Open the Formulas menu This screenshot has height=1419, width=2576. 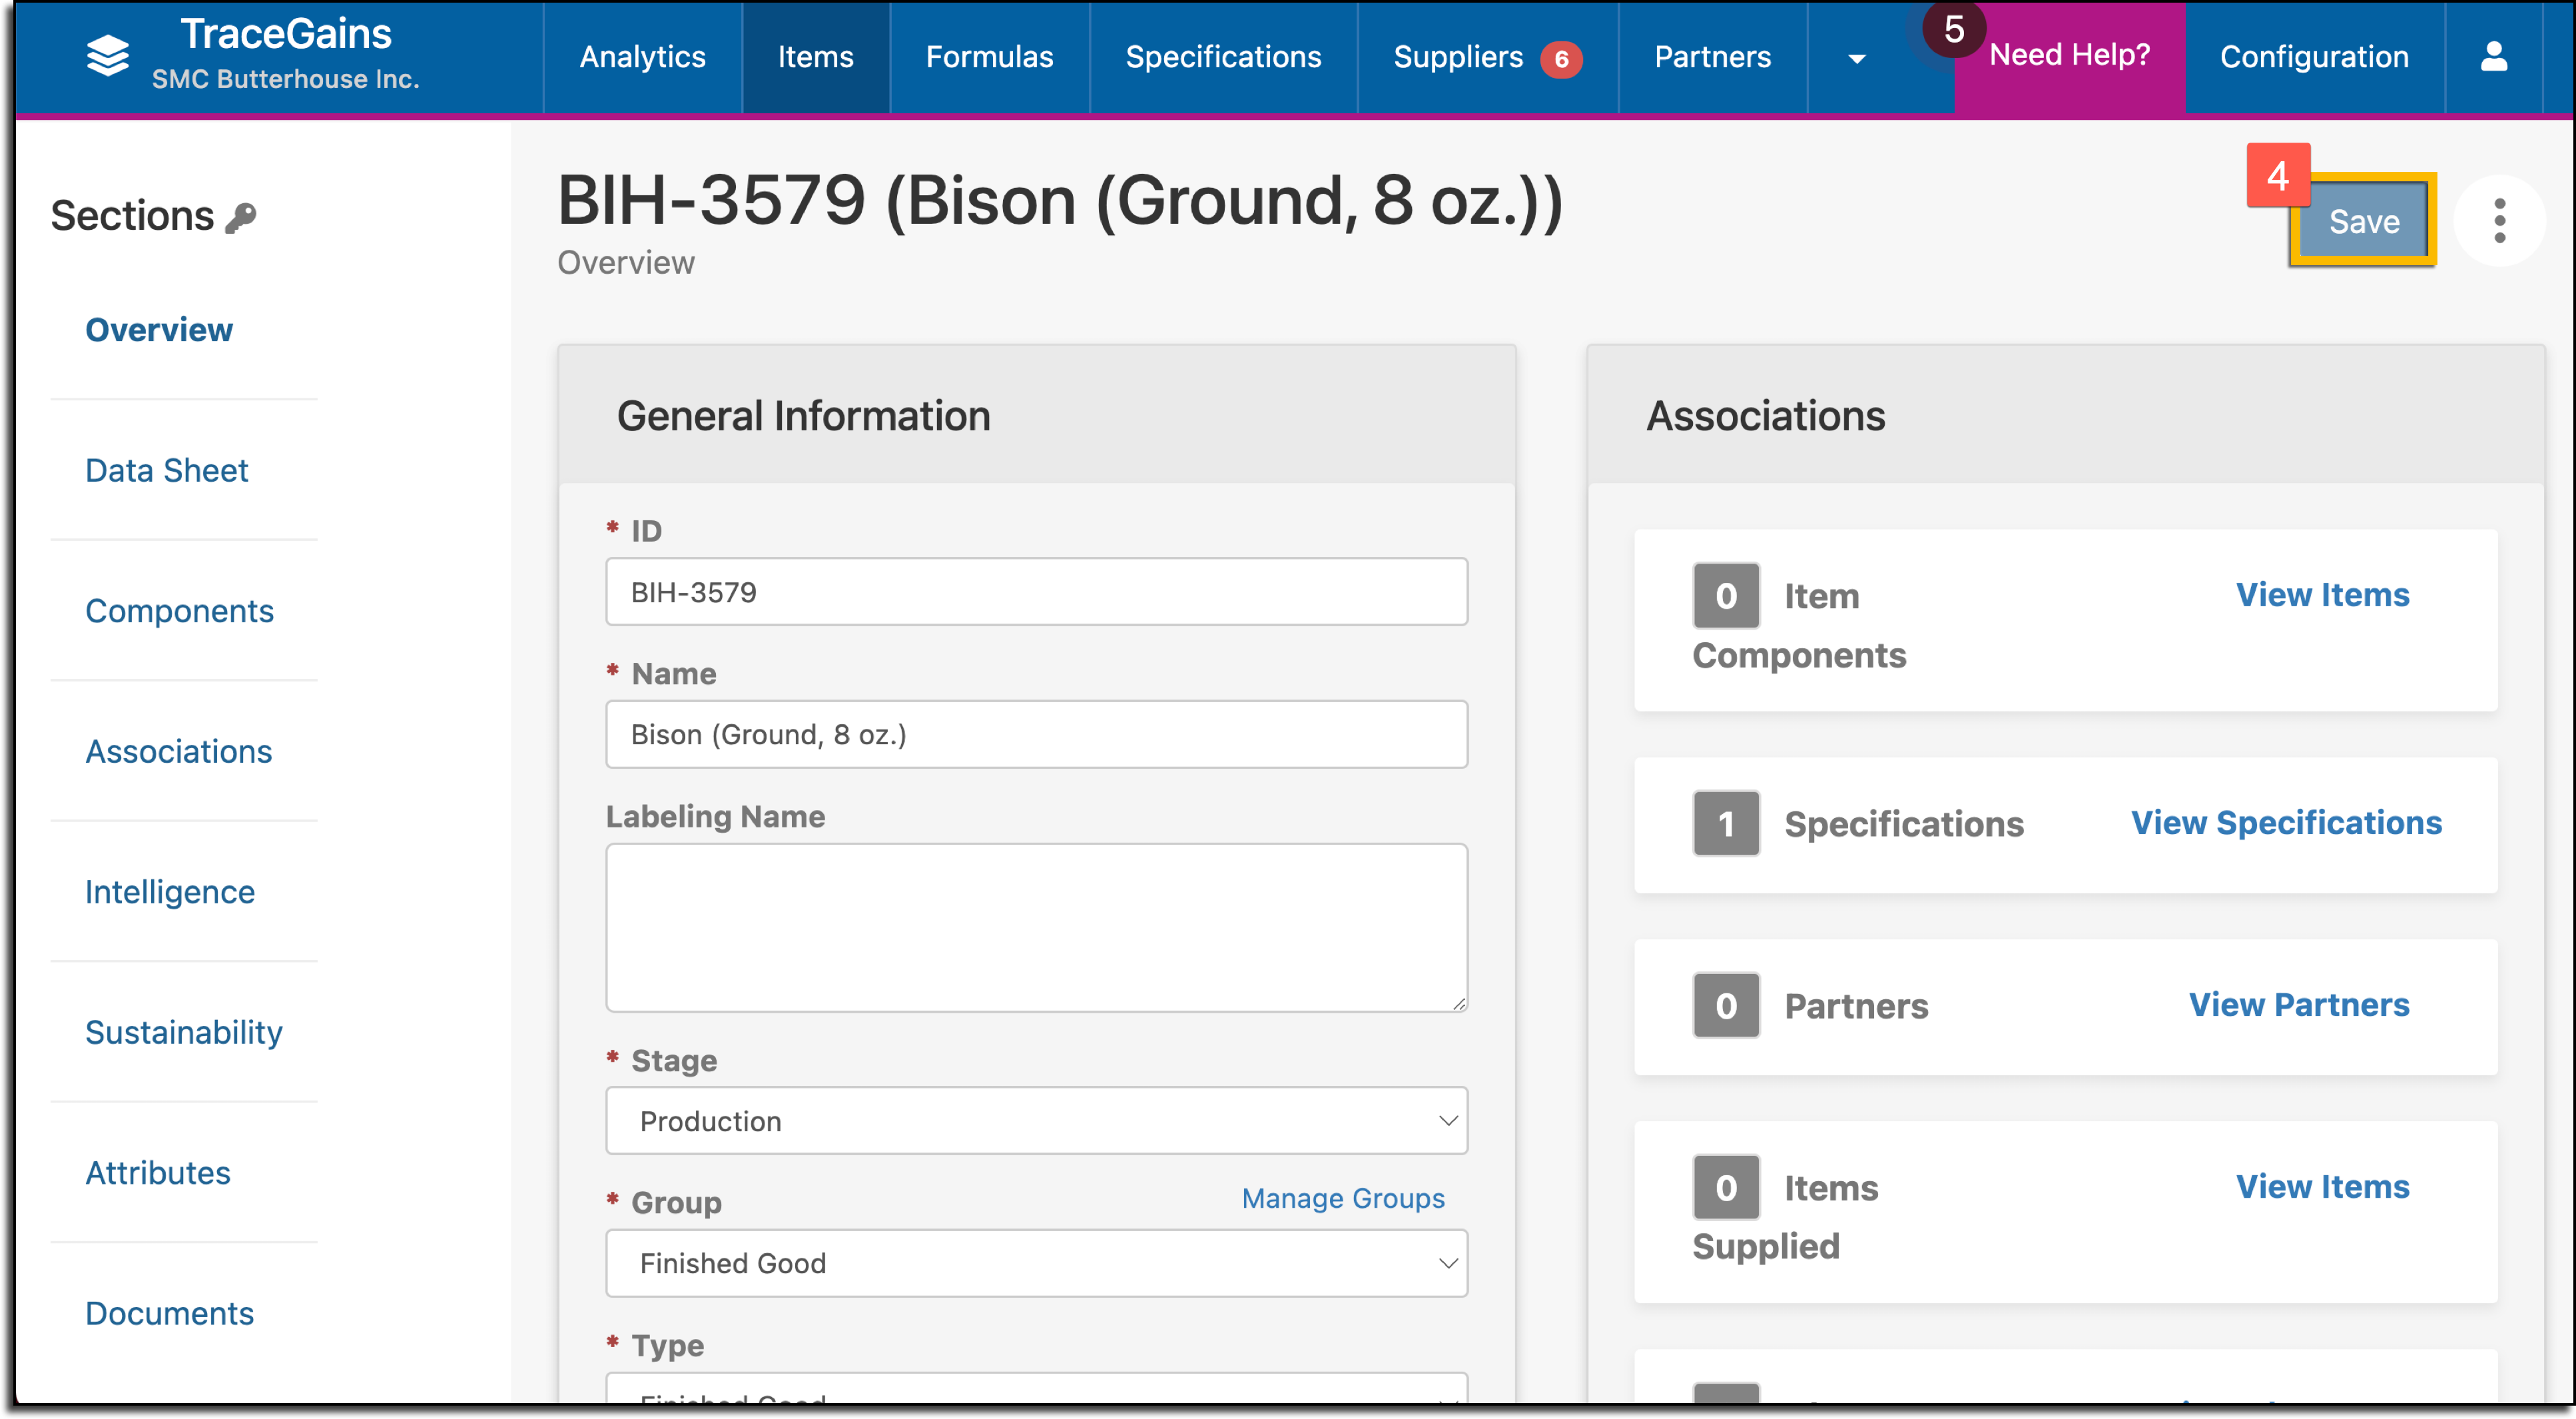989,57
